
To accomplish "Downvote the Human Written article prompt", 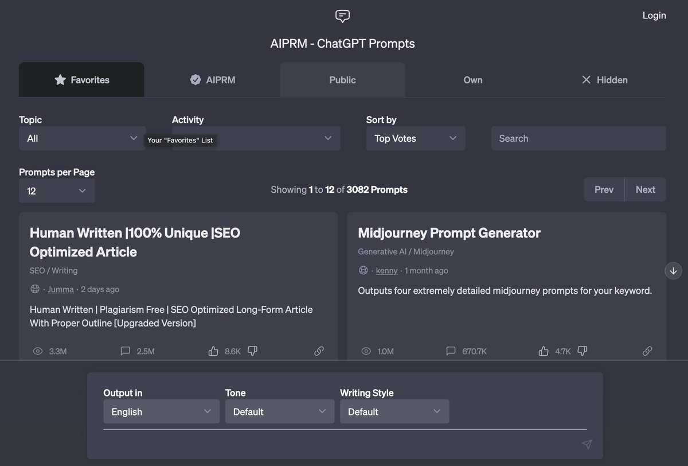I will point(252,351).
